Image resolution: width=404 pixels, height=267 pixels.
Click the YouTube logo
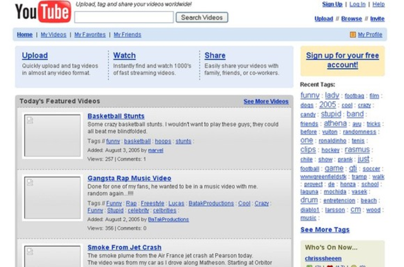pos(43,11)
